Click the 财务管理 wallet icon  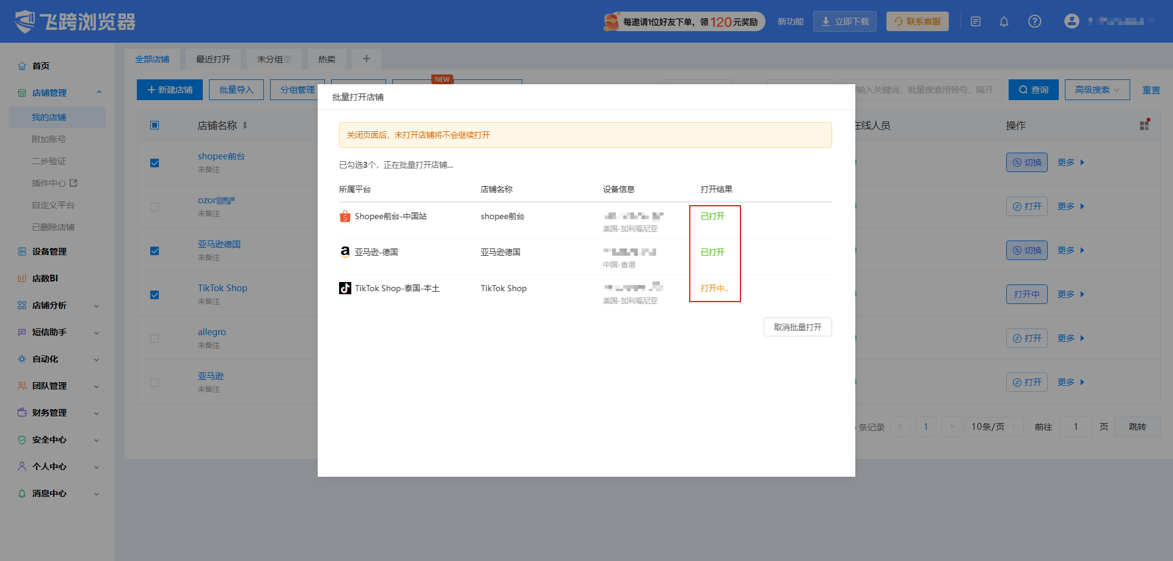[x=22, y=413]
